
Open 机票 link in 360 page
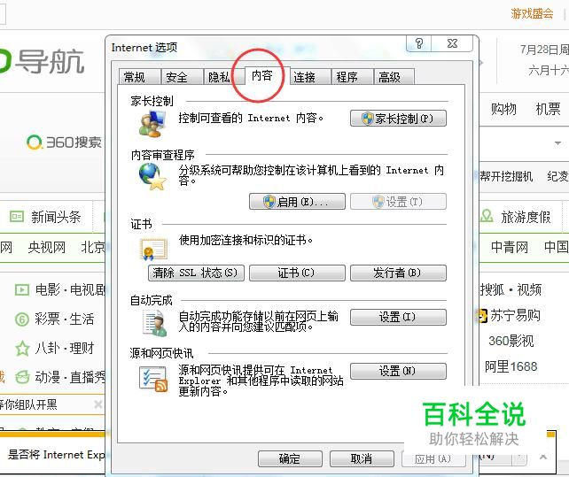(x=548, y=109)
